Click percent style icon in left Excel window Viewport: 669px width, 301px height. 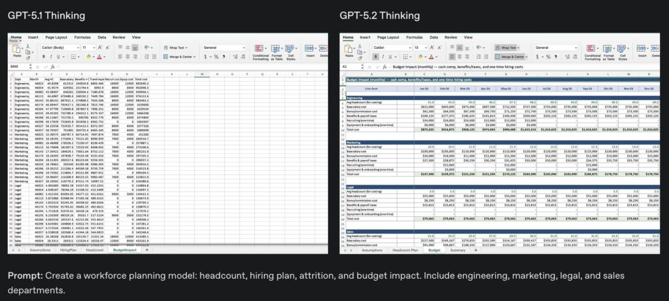pyautogui.click(x=216, y=57)
